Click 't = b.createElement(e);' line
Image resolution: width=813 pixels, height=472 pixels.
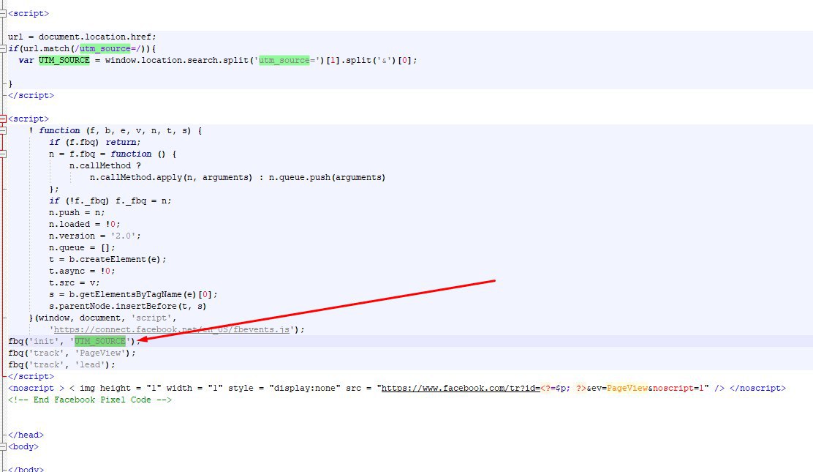(x=107, y=260)
